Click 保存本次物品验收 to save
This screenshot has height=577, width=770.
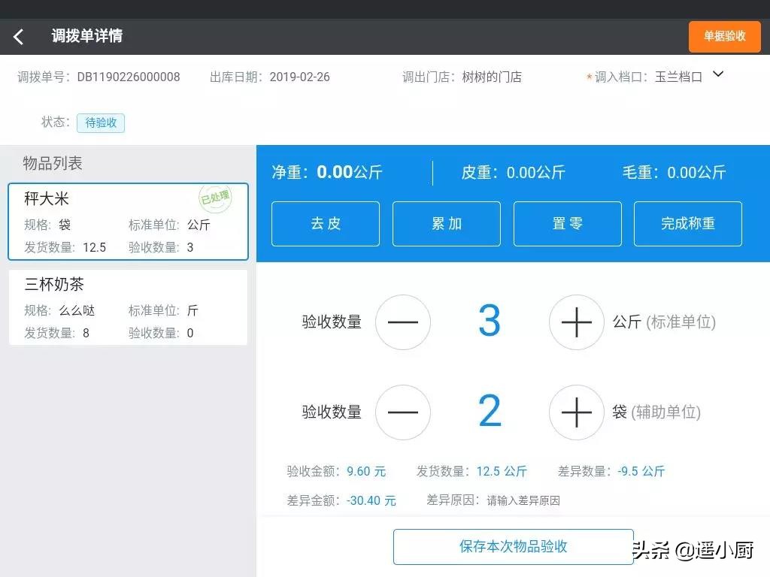click(513, 547)
